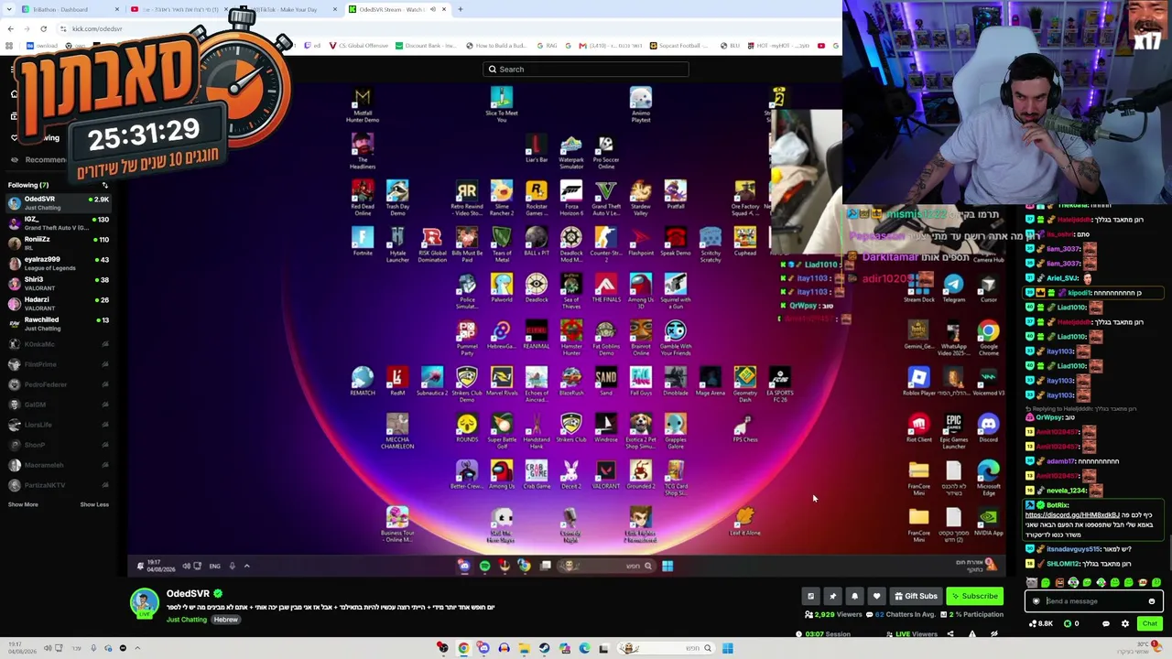Open the Sea of Thieves shortcut
Image resolution: width=1172 pixels, height=659 pixels.
(571, 288)
